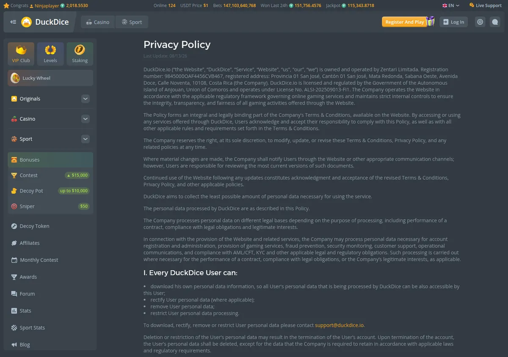
Task: Click the Live Support chat icon
Action: coord(472,5)
